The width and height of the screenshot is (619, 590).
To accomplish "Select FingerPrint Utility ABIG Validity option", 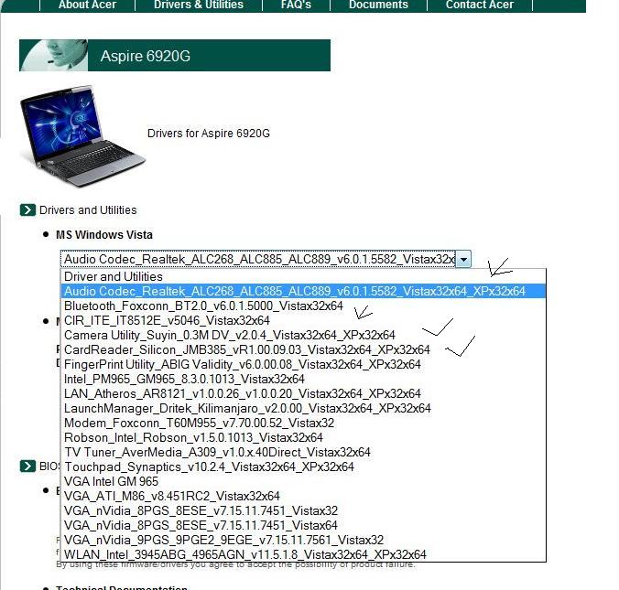I will click(303, 364).
